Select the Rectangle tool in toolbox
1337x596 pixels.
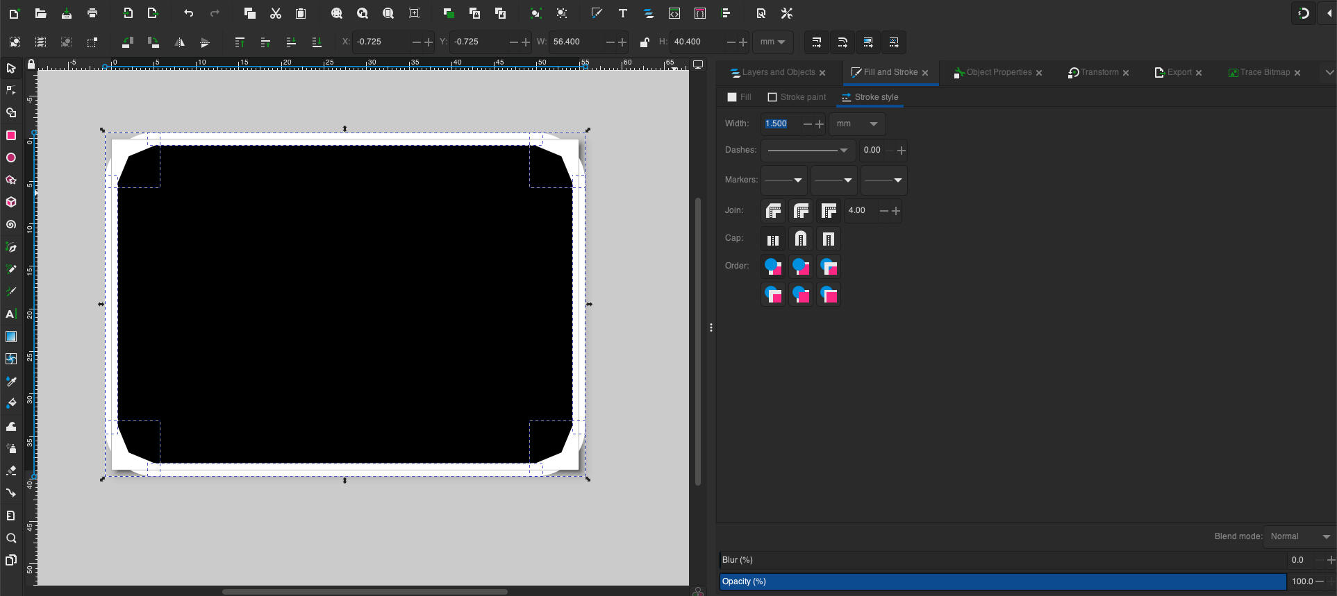pyautogui.click(x=11, y=135)
